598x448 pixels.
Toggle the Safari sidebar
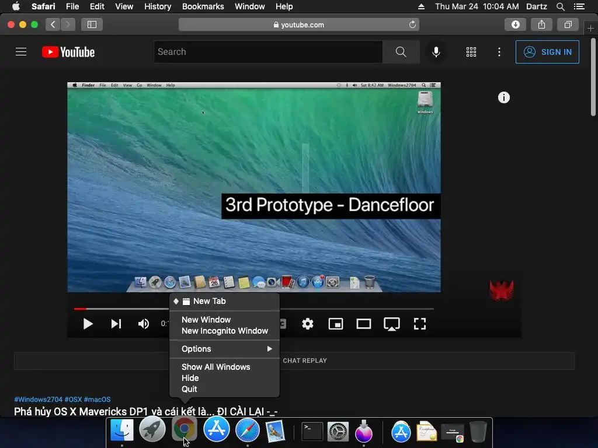[x=92, y=24]
